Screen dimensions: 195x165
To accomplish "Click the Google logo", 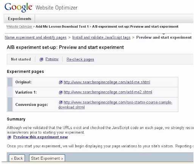I will (19, 8).
